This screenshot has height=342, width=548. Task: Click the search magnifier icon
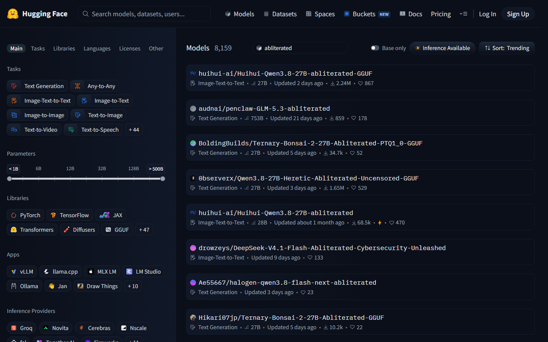tap(86, 14)
